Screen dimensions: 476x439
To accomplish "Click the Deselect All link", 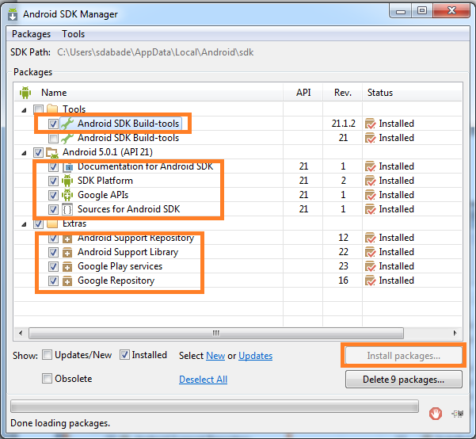I will point(203,380).
